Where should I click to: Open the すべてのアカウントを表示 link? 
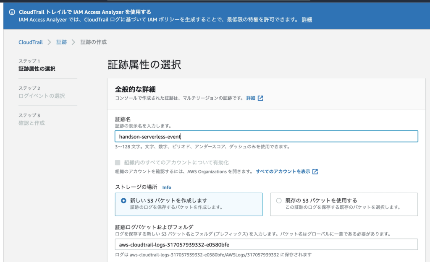283,171
